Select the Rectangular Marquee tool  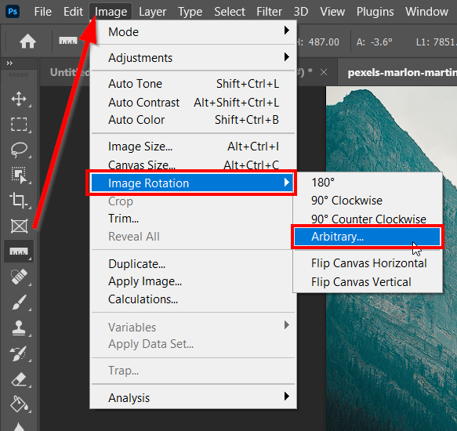19,125
